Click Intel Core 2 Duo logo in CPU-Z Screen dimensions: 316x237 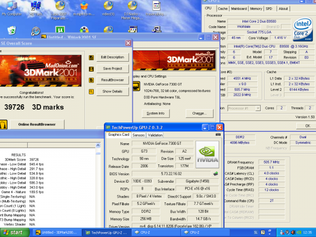tap(303, 30)
